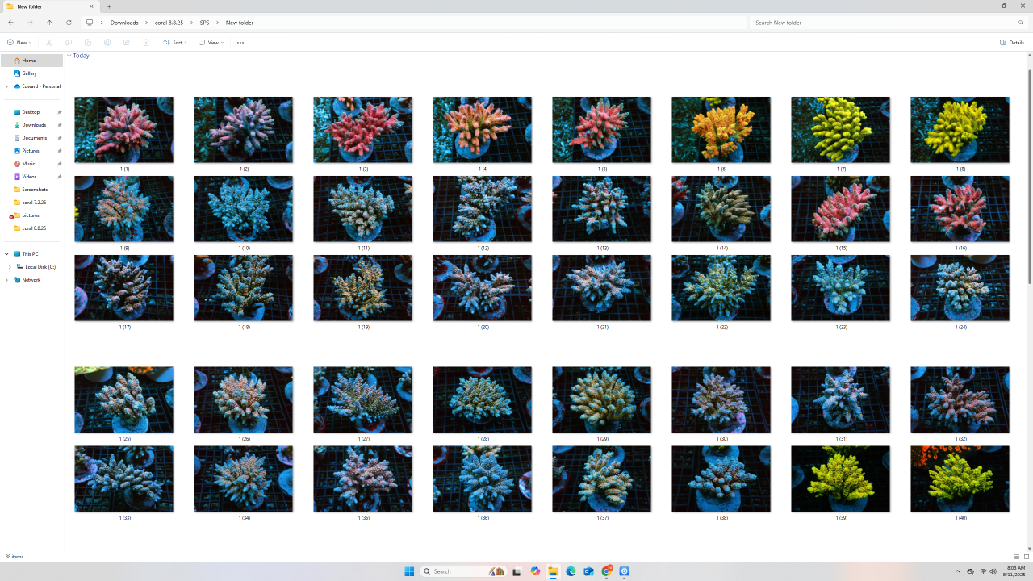Show hidden system tray icons
The height and width of the screenshot is (581, 1033).
[957, 571]
